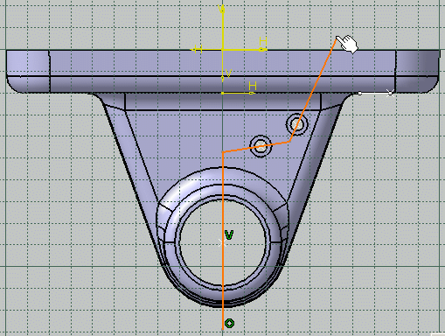Select the right small mounting hole

coord(297,124)
